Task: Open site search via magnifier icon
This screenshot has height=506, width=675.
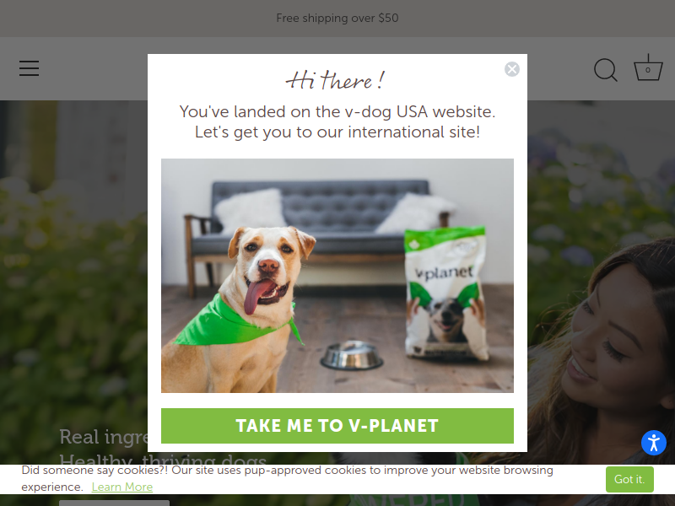Action: click(605, 70)
